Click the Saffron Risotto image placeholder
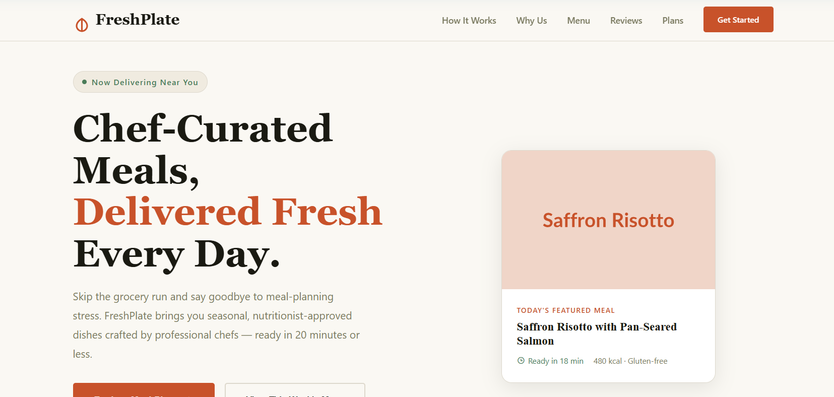 [x=608, y=220]
